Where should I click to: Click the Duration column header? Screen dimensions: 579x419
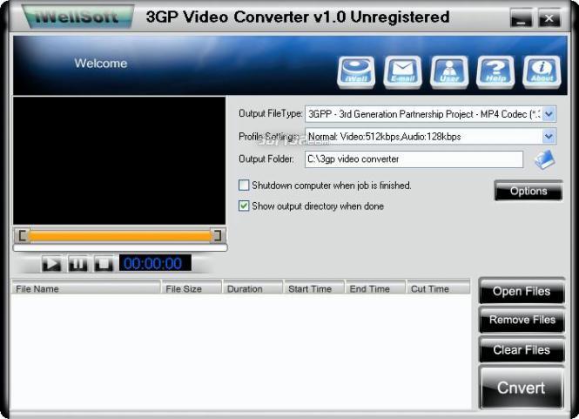pos(252,289)
